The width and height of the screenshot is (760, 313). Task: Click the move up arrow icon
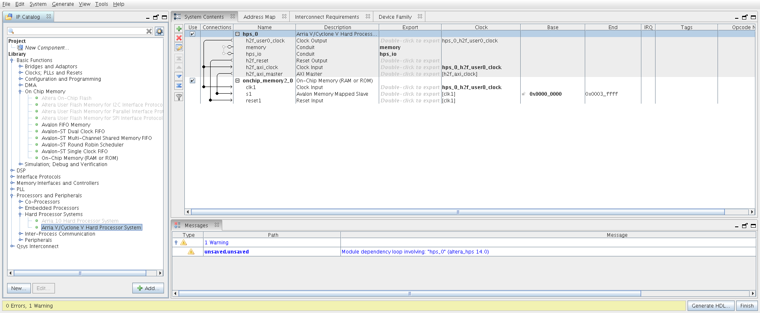click(179, 67)
